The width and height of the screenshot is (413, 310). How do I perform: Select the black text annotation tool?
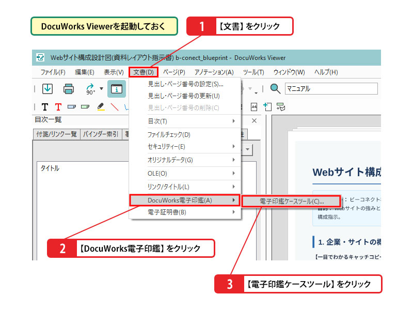(x=45, y=107)
